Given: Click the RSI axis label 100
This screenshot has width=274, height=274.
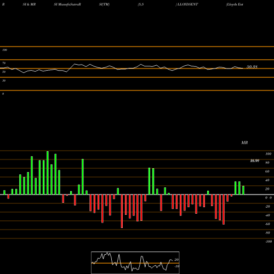Looking at the screenshot, I should 4,50.
